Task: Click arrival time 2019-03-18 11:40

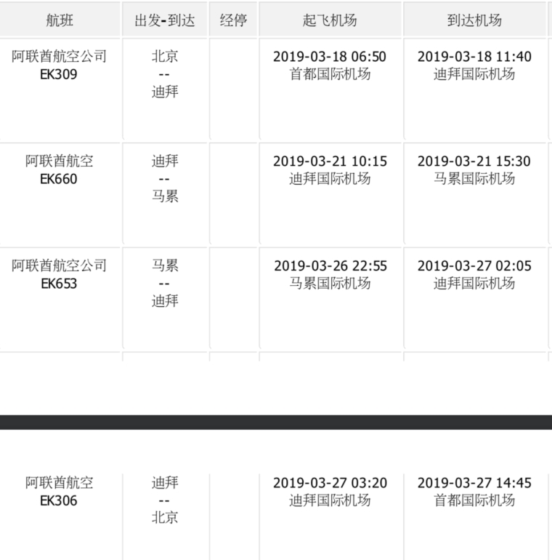Action: point(474,57)
